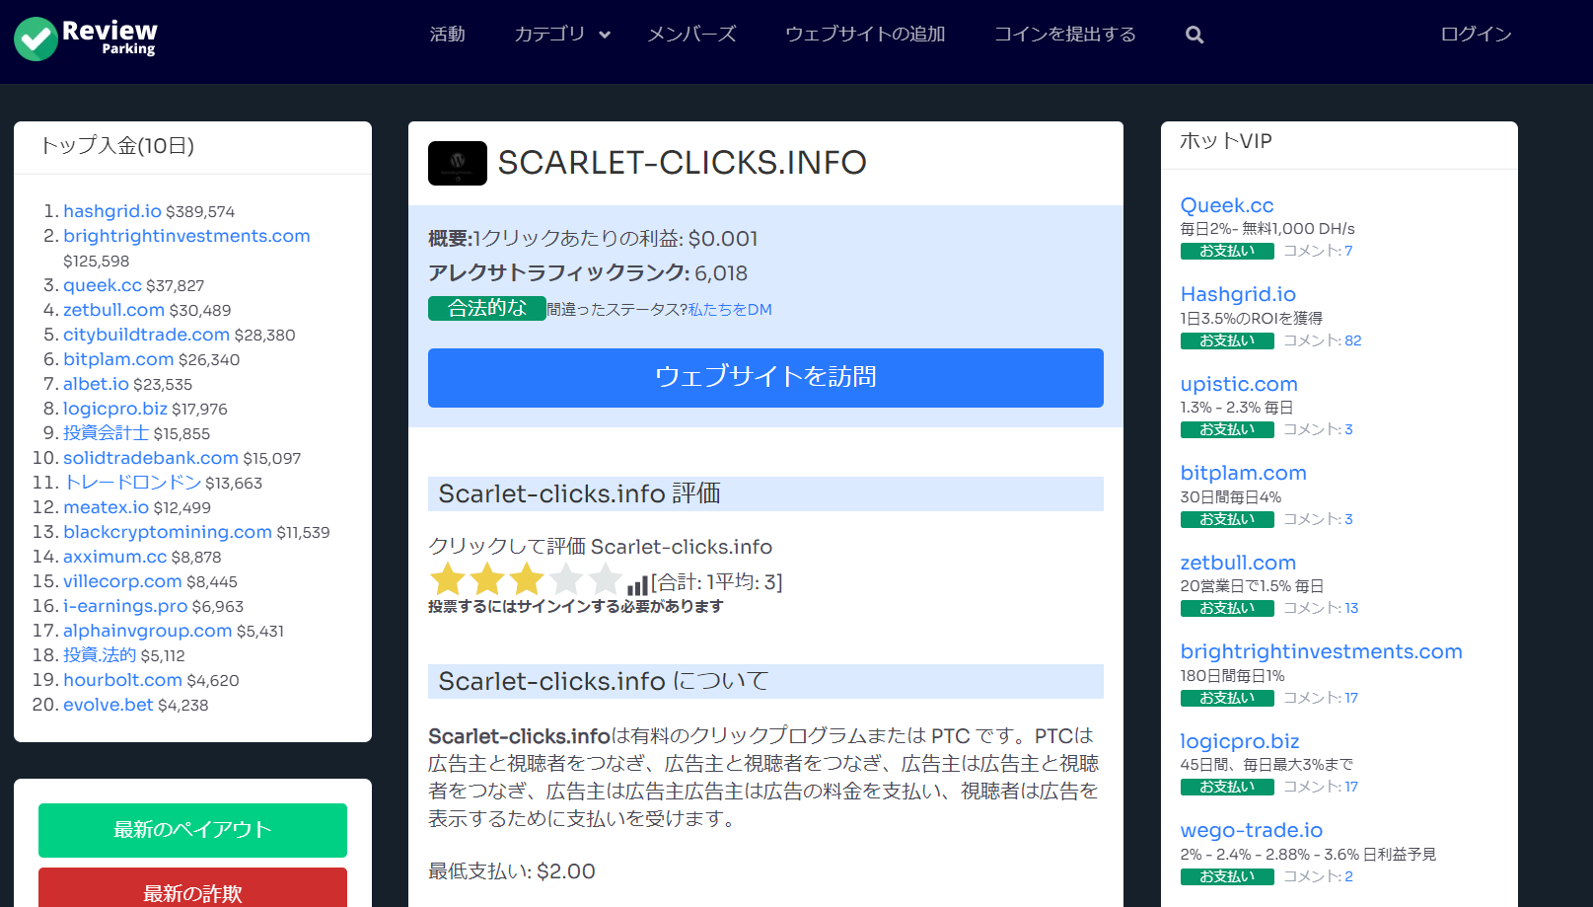Open the search magnifier icon
The height and width of the screenshot is (907, 1593).
click(1195, 35)
